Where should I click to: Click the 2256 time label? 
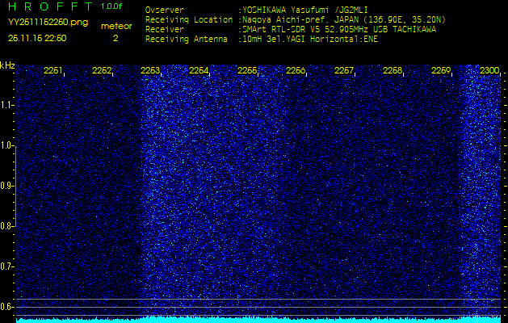click(x=296, y=70)
